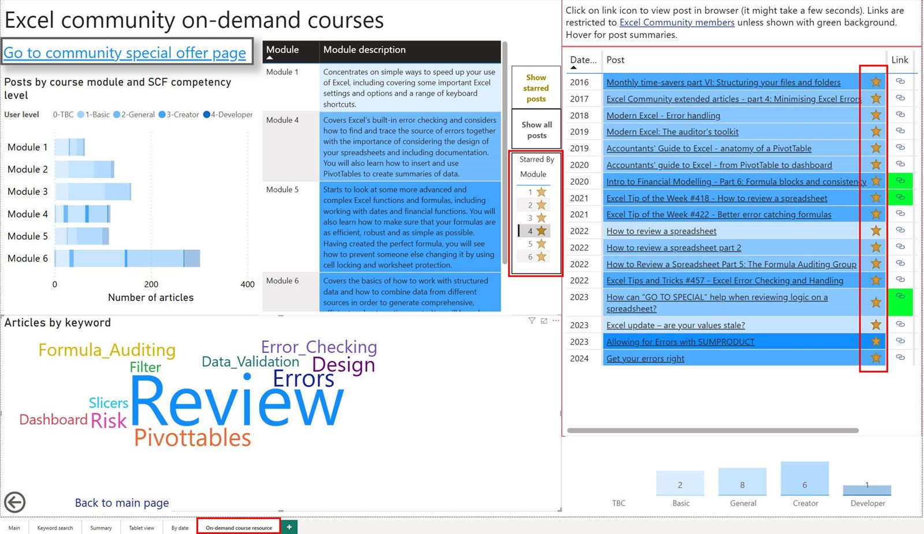Switch to the Keyword search tab
The height and width of the screenshot is (534, 924).
coord(55,528)
